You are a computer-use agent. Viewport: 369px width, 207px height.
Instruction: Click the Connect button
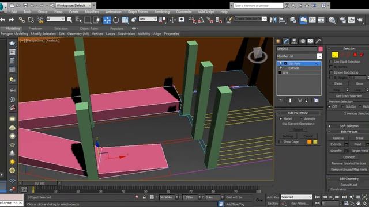[x=349, y=157]
